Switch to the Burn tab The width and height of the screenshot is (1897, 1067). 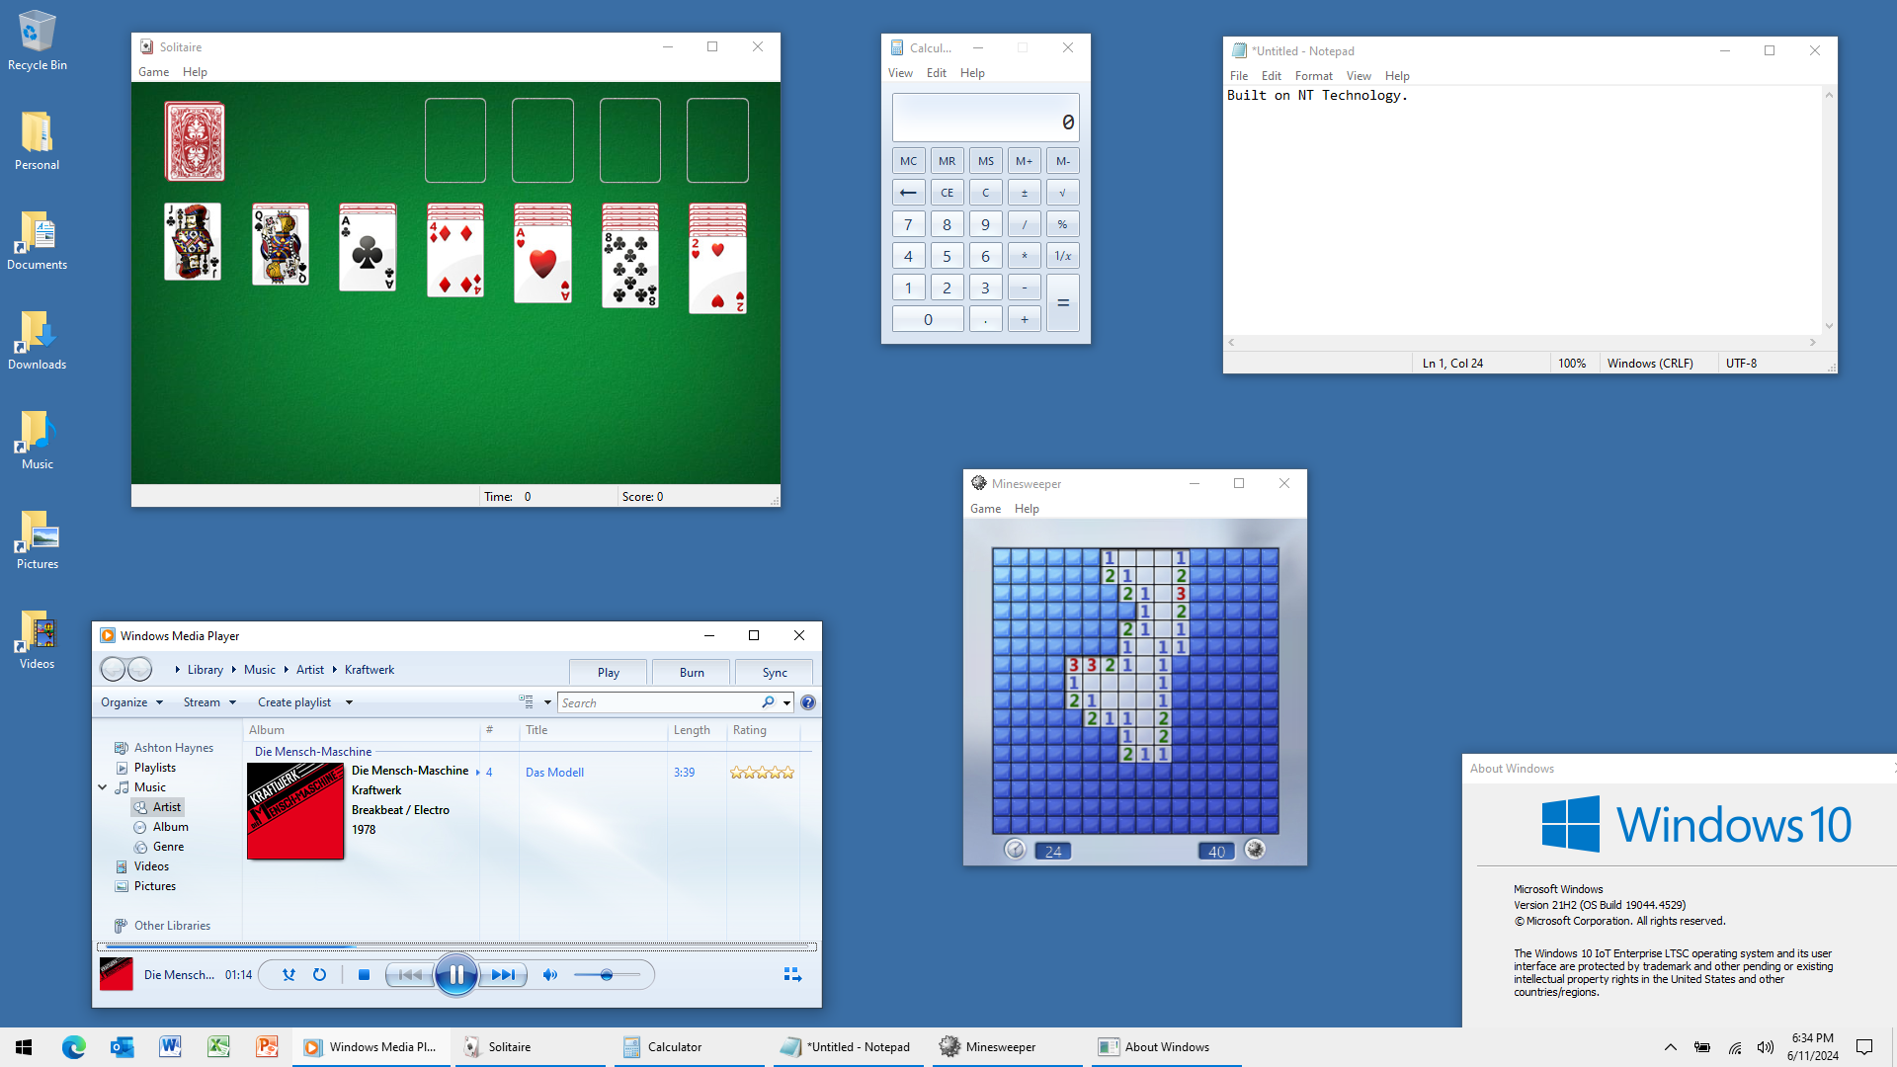pyautogui.click(x=692, y=673)
